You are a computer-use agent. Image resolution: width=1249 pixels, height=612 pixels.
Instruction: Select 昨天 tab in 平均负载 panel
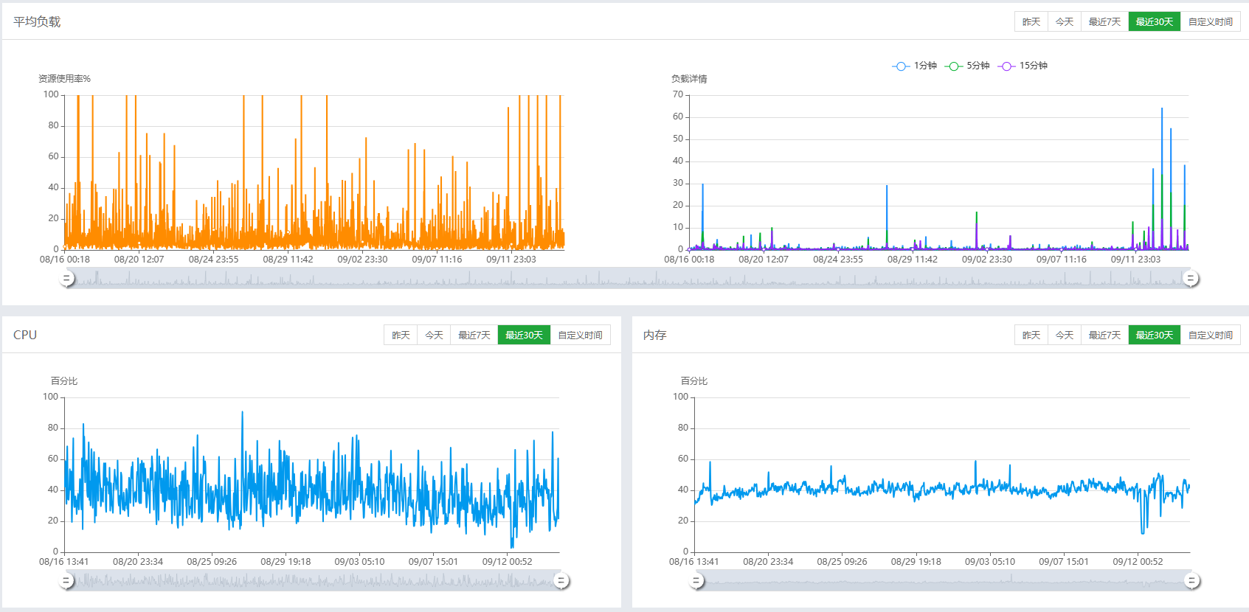click(1031, 22)
